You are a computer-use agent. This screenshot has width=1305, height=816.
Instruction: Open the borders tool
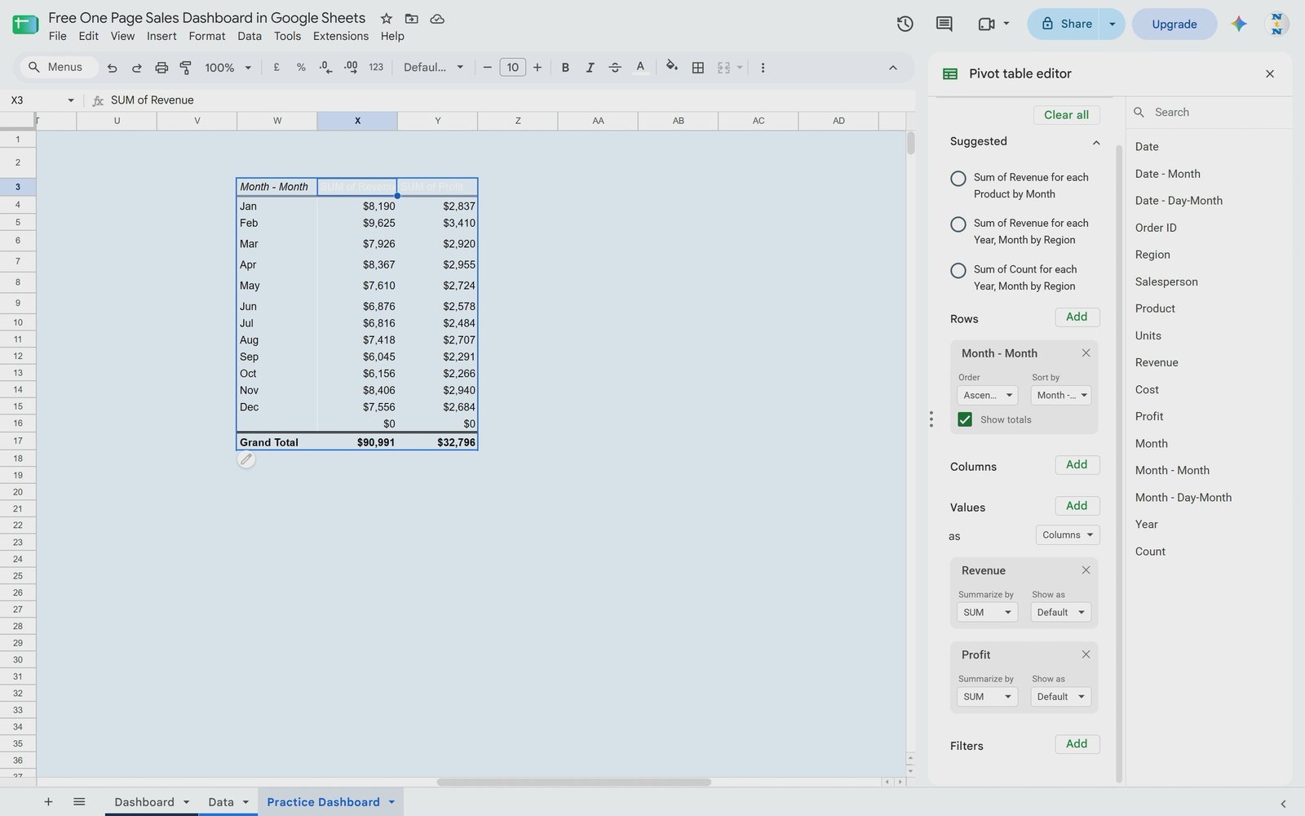[x=698, y=68]
